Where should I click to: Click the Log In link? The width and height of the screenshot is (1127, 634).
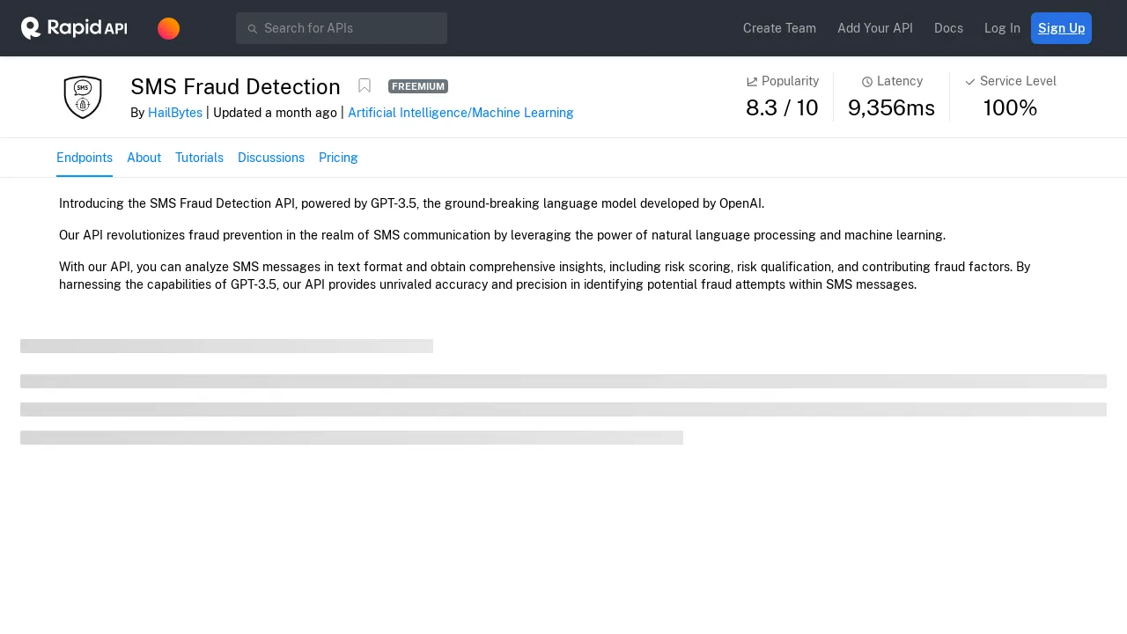click(x=1002, y=28)
